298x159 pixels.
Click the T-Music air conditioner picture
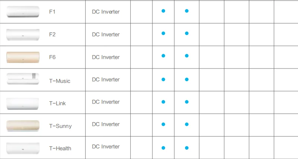click(x=23, y=79)
